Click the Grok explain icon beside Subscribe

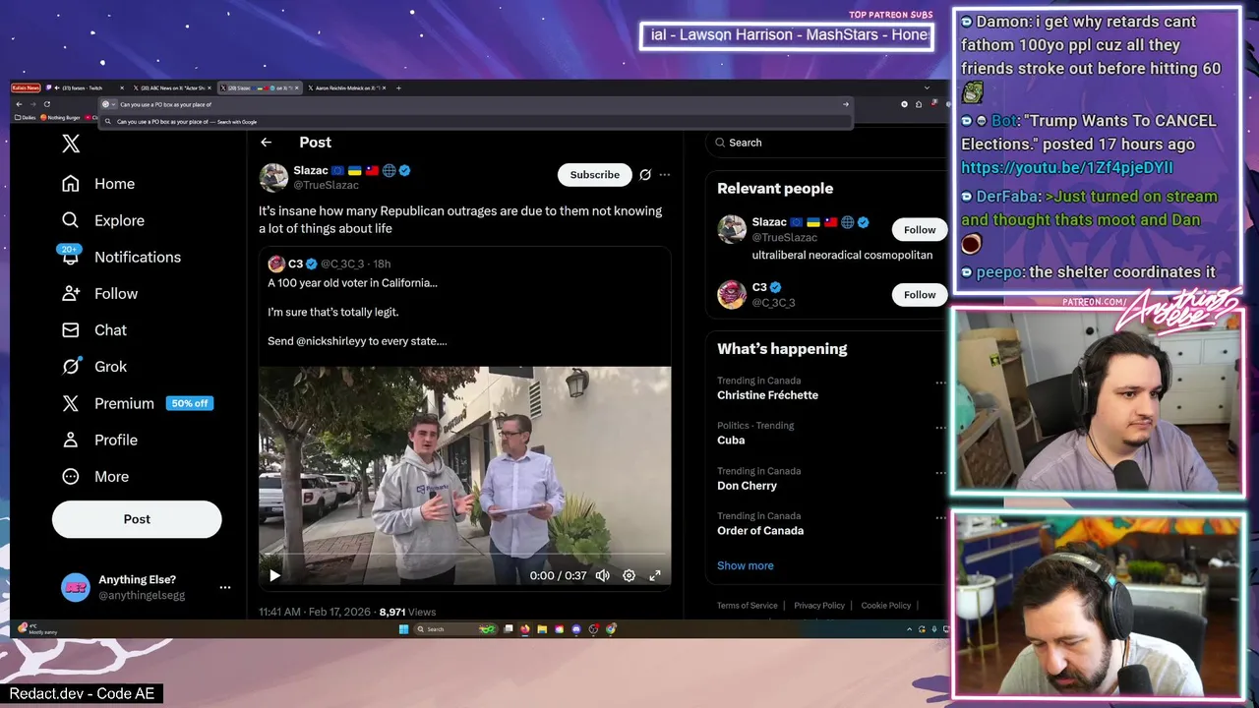pos(645,175)
